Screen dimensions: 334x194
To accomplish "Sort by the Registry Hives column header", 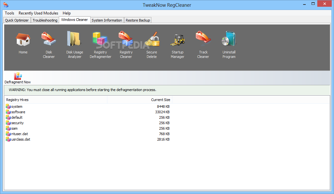I will (x=56, y=100).
